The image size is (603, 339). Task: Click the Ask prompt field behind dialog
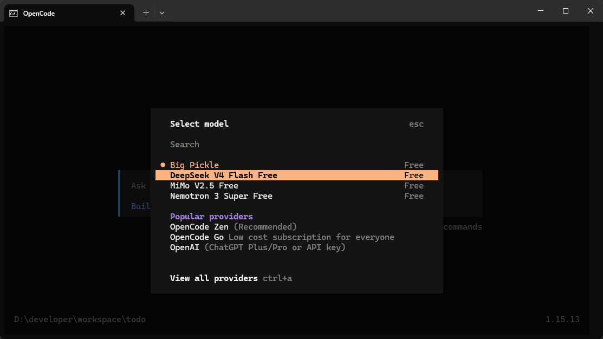[x=138, y=186]
